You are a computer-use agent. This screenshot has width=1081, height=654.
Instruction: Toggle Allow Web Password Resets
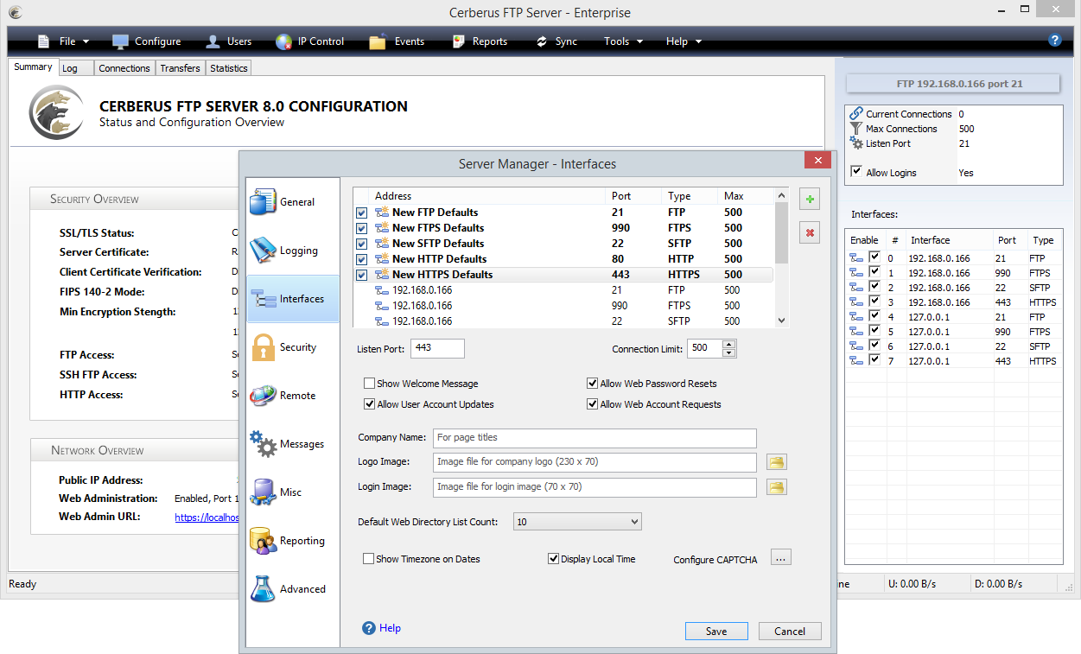coord(593,384)
